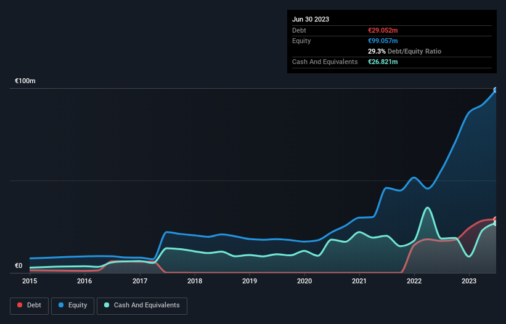Click the €99.057m equity value
Viewport: 506px width, 324px height.
click(x=383, y=41)
